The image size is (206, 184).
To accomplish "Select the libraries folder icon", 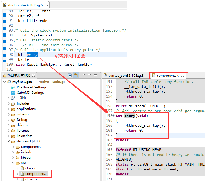I will point(13,131).
